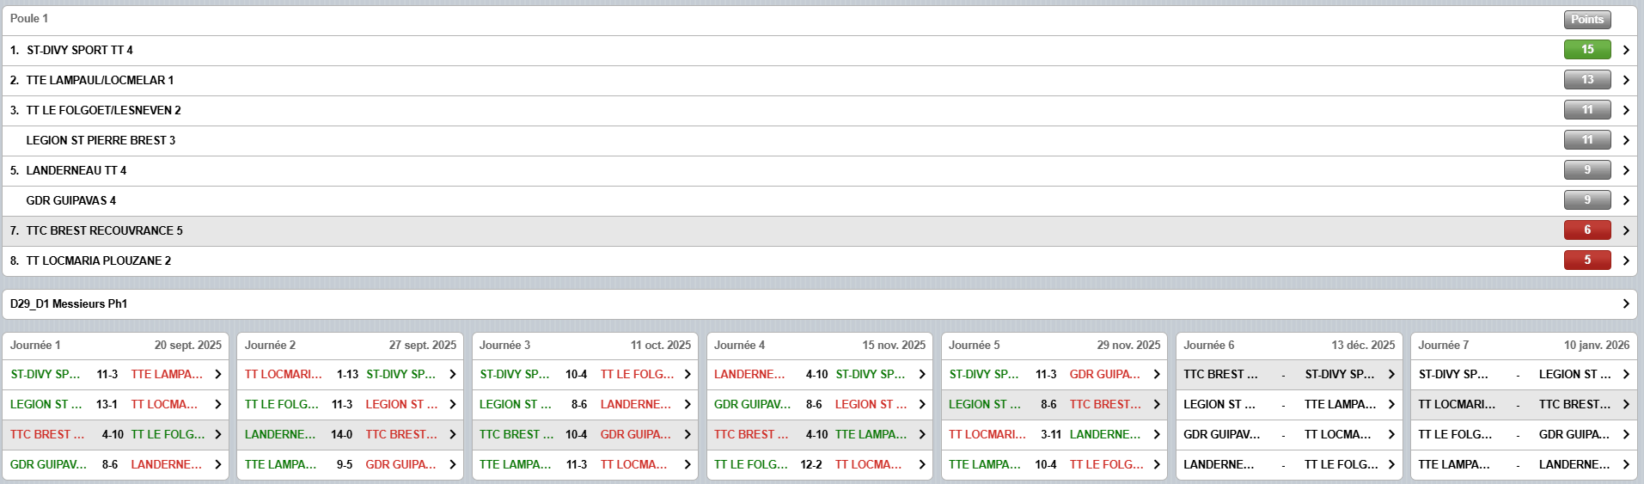The image size is (1644, 484).
Task: Open the TT LOCMARIA PLOUZANE 2 team link
Action: pos(98,260)
